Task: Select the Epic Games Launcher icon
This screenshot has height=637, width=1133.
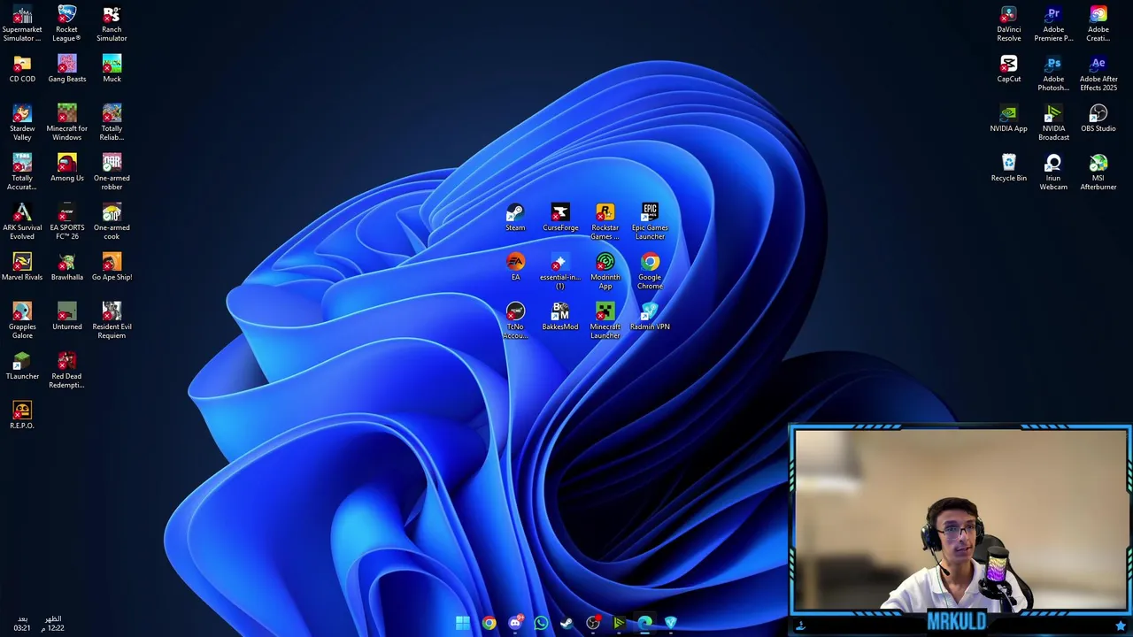Action: coord(650,222)
